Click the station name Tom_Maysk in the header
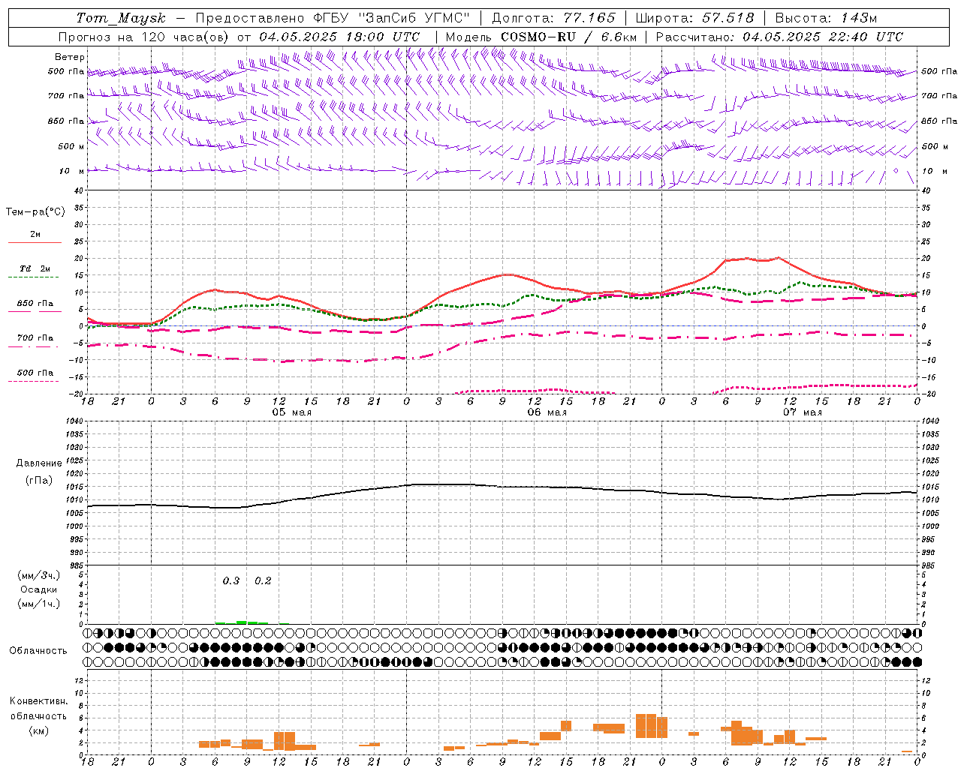This screenshot has width=961, height=768. pyautogui.click(x=121, y=18)
